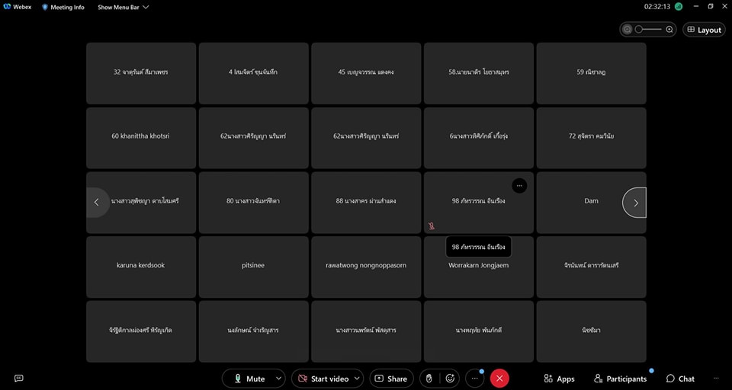Click the Share content button
The image size is (732, 390).
(390, 379)
